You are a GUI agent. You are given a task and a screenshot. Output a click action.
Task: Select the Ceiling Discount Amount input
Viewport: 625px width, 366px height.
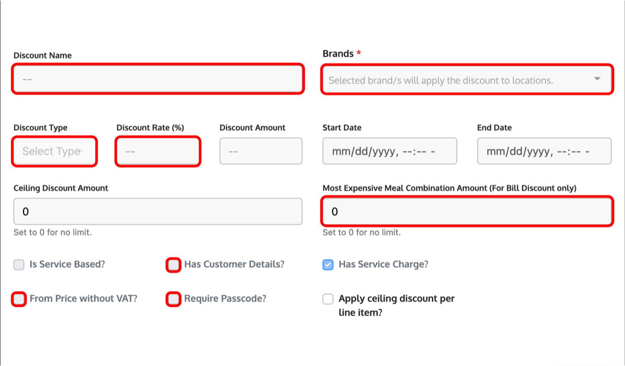[158, 211]
